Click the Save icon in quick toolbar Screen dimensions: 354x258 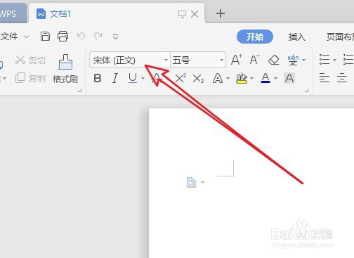pyautogui.click(x=45, y=37)
